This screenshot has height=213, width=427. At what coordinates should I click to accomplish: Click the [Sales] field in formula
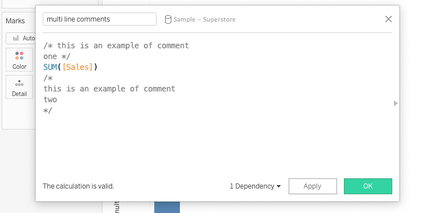(77, 67)
